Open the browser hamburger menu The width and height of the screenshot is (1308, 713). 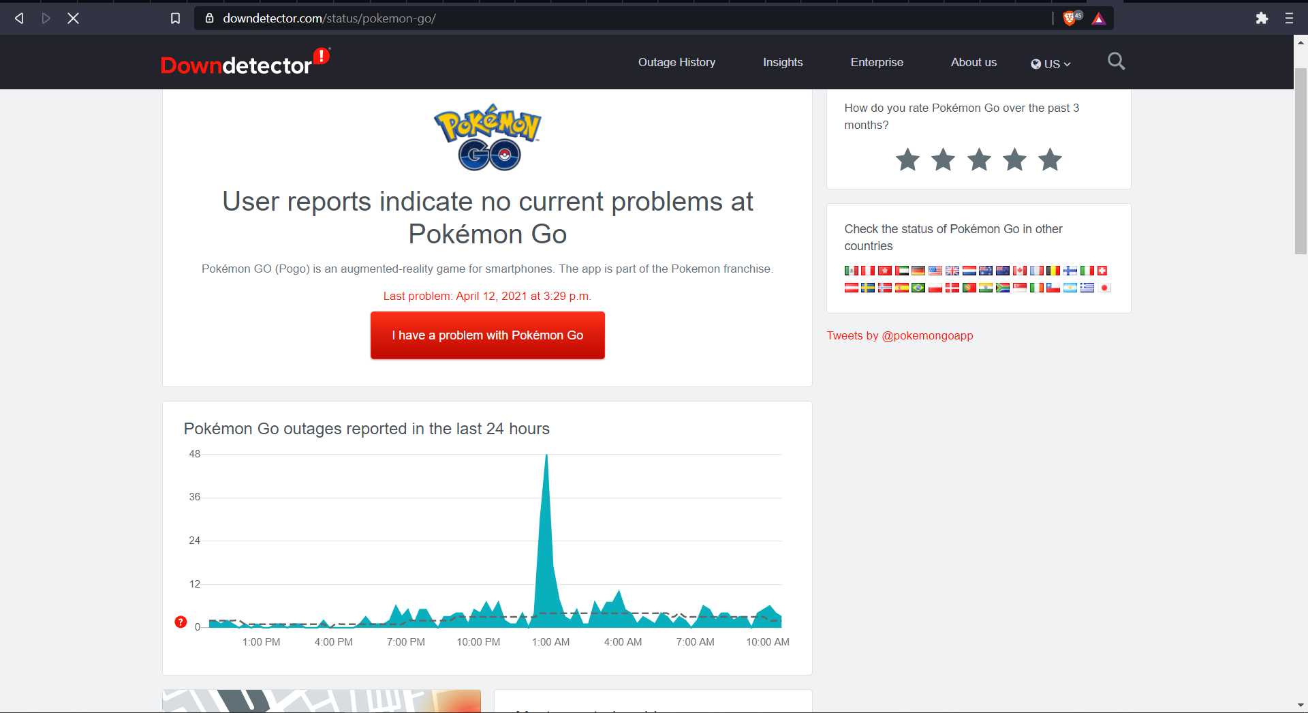point(1289,18)
